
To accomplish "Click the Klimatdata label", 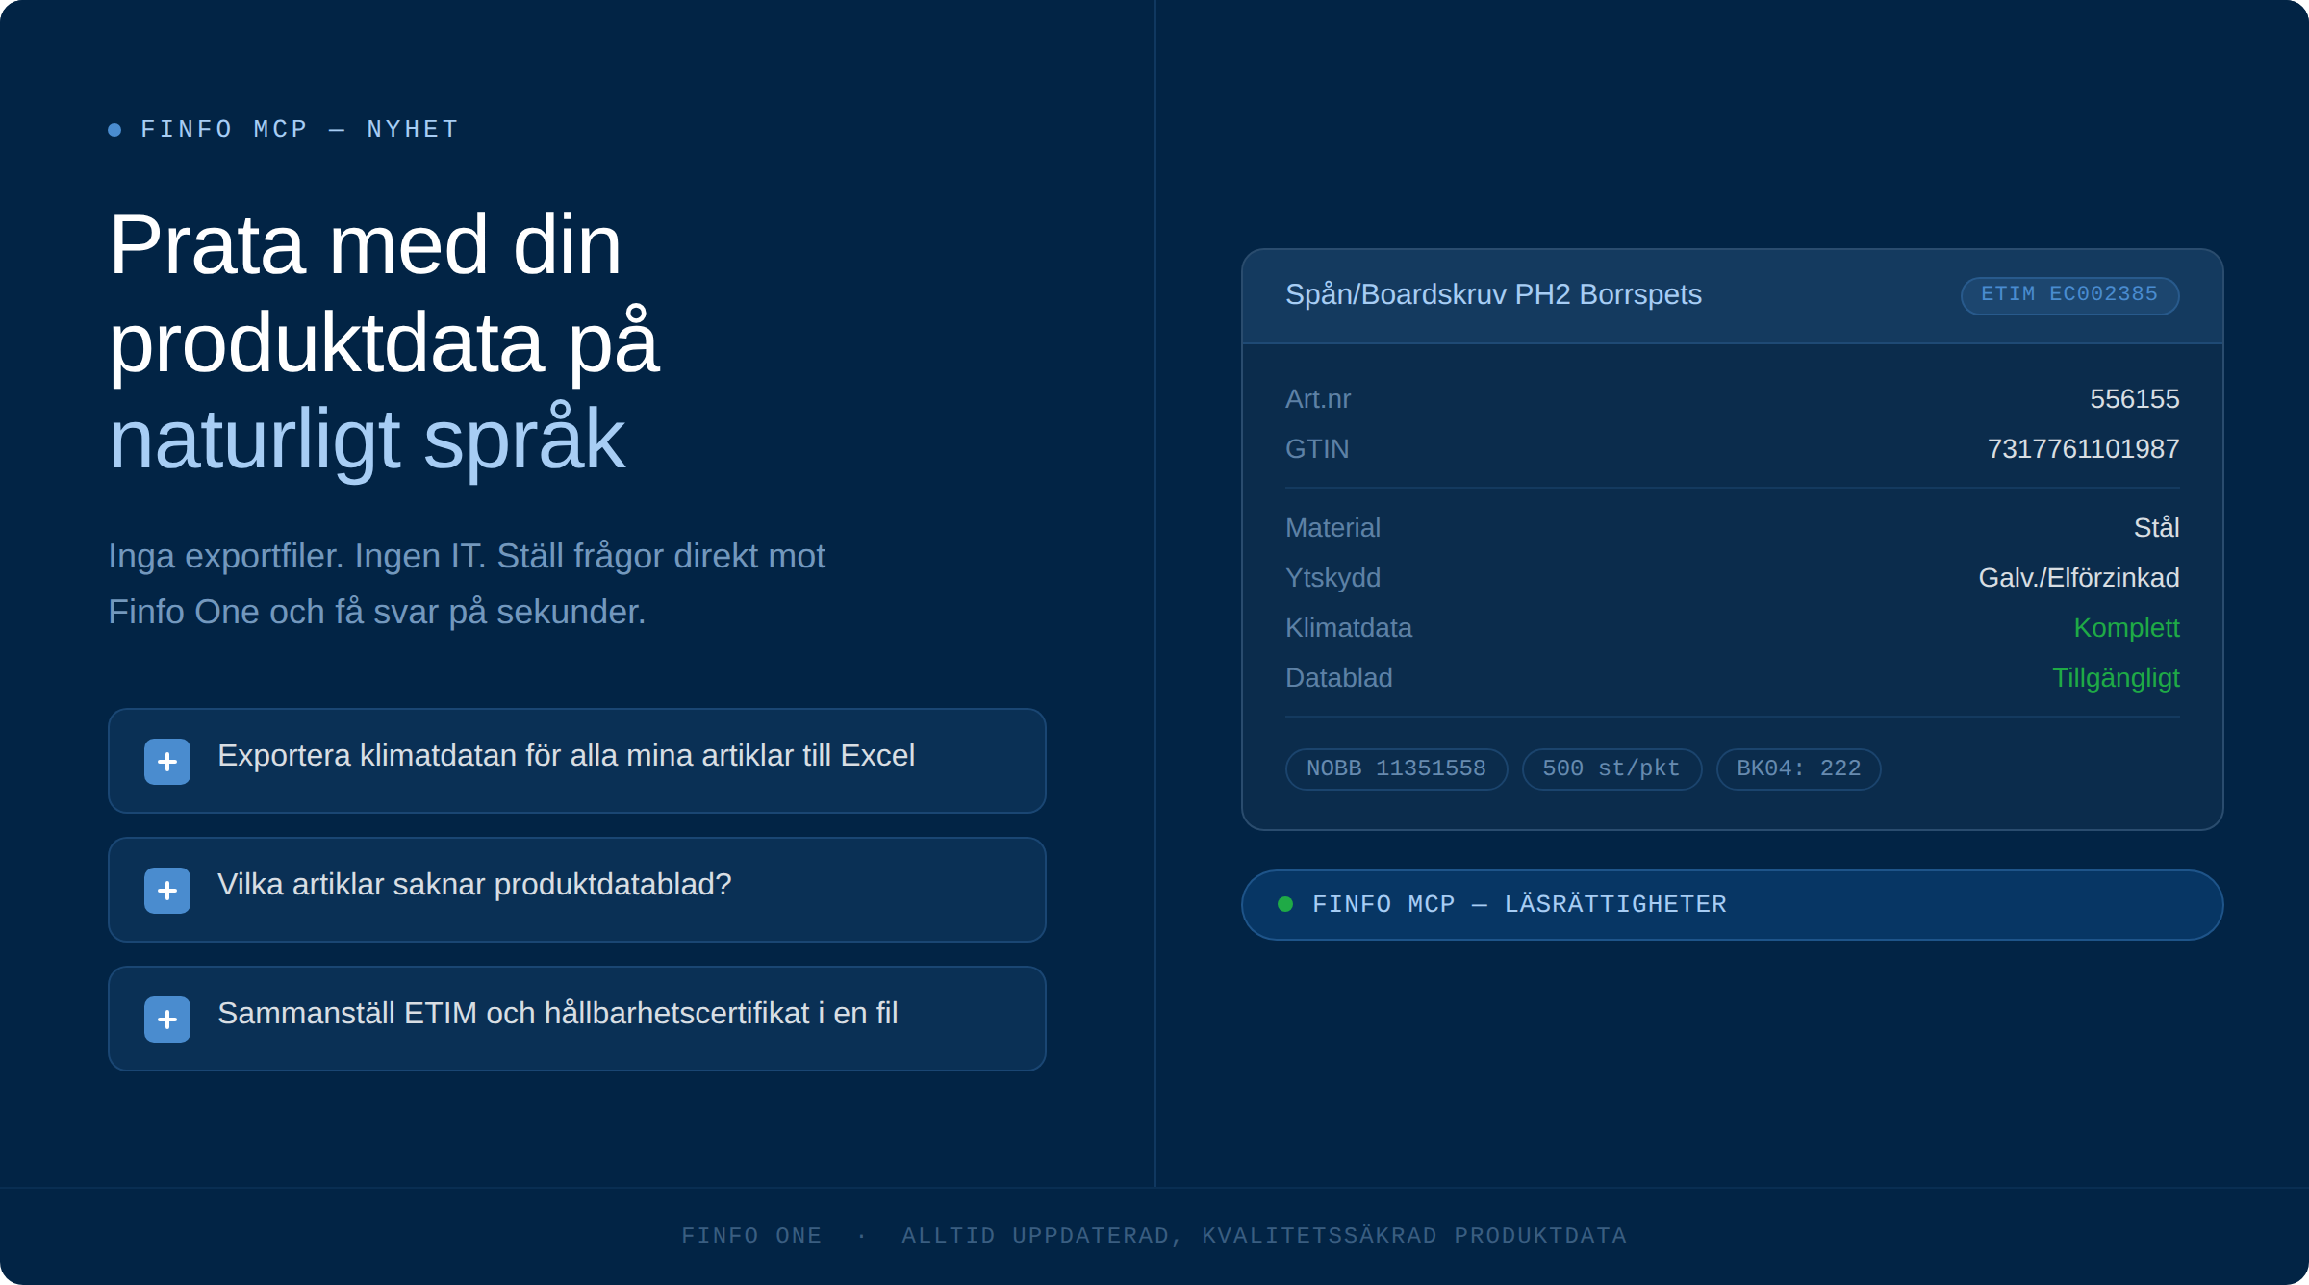I will (1349, 627).
